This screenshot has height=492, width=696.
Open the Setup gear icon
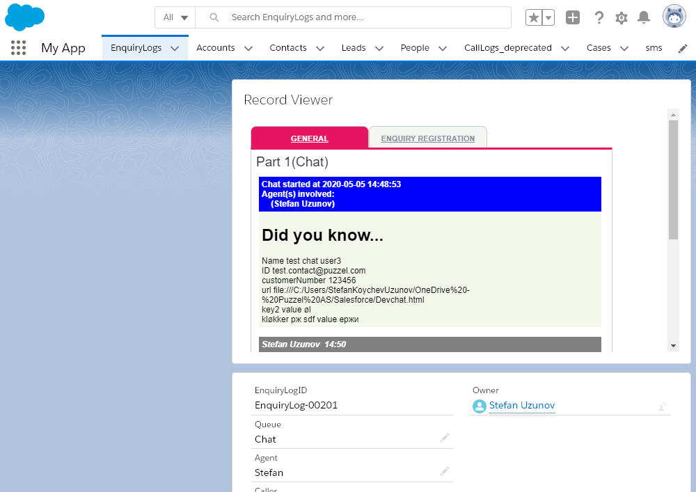(622, 18)
